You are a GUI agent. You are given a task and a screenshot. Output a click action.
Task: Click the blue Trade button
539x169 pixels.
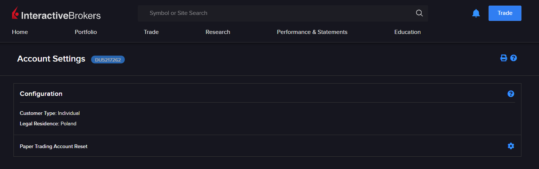point(505,13)
